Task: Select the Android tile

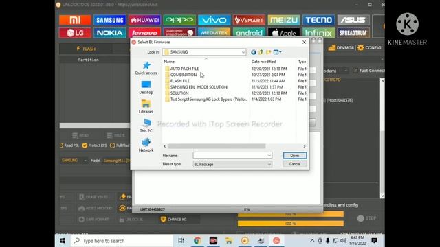Action: (249, 32)
